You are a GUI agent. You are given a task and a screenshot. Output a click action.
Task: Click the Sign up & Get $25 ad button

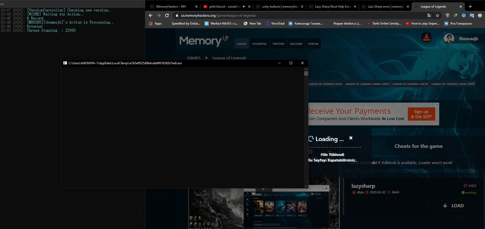point(421,114)
